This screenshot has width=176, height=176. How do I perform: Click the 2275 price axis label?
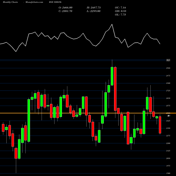[168, 136]
